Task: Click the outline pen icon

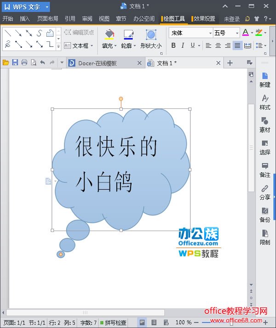Action: 128,34
